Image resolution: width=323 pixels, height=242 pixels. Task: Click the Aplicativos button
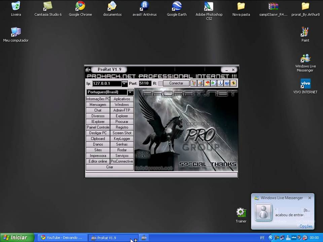pos(122,99)
